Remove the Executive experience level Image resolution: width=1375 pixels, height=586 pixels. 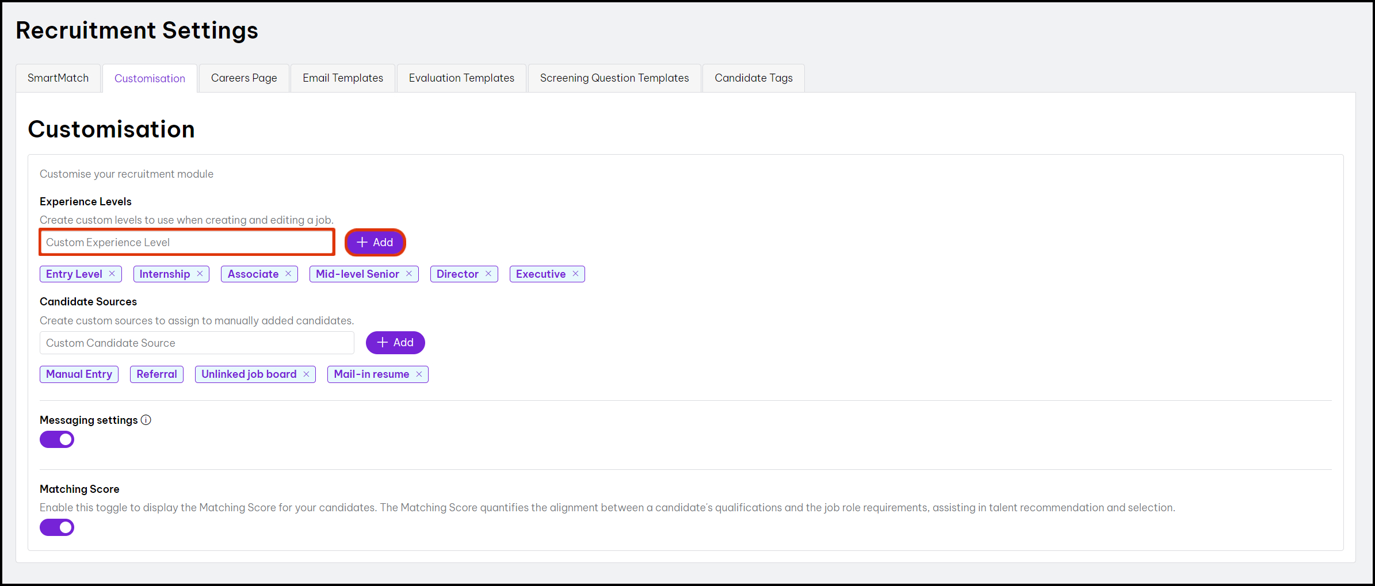575,274
